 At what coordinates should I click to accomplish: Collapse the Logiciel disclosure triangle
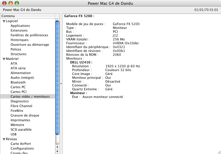pyautogui.click(x=4, y=21)
